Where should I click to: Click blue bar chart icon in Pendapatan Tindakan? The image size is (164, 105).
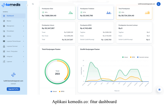[109, 13]
